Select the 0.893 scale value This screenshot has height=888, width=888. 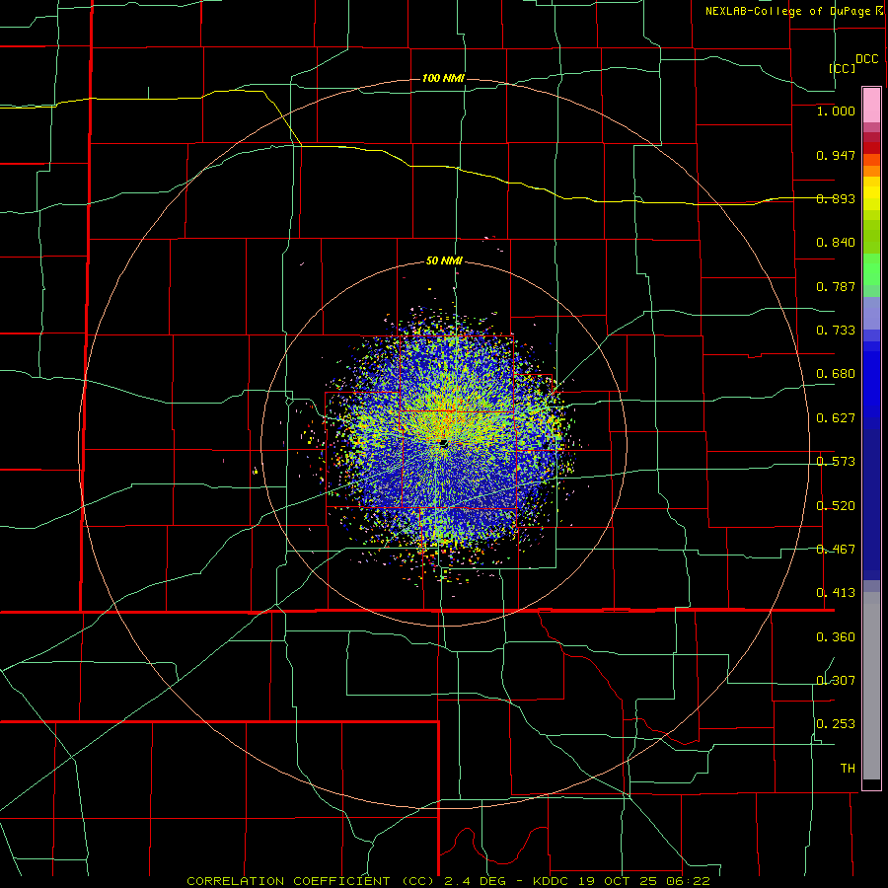[836, 198]
